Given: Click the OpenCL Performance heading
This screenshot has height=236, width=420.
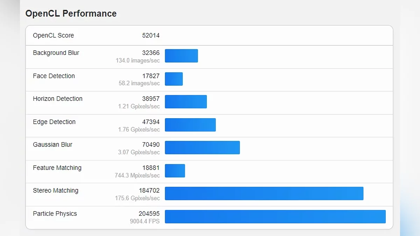Looking at the screenshot, I should 71,14.
